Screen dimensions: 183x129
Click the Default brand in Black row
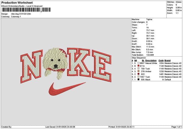coord(168,80)
